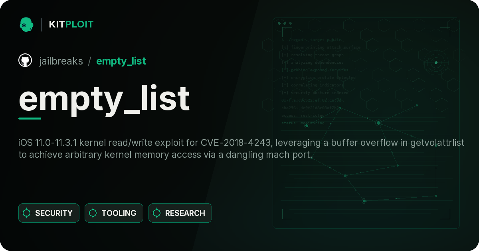This screenshot has height=251, width=479.
Task: Click the KitPloit green head logo
Action: point(26,24)
